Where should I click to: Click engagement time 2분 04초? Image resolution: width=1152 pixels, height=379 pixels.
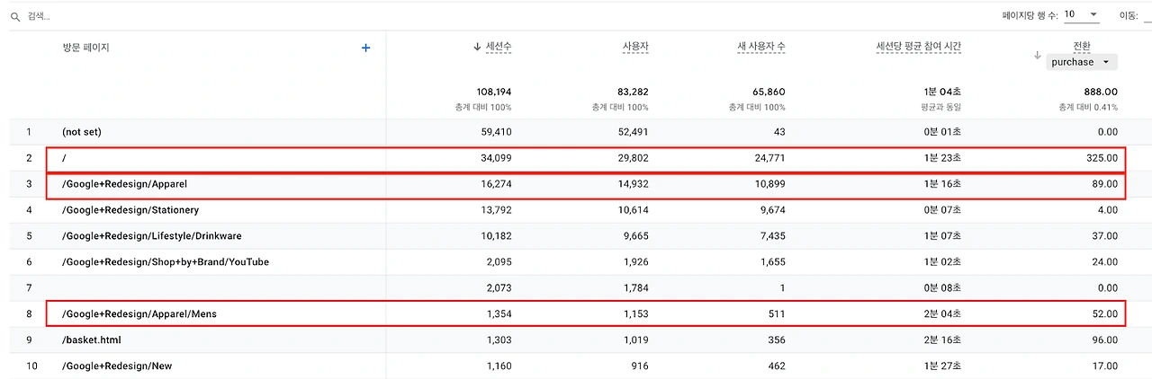(942, 314)
